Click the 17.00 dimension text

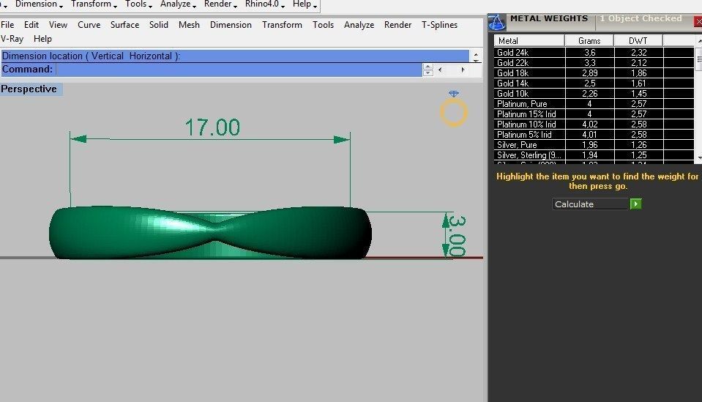tap(213, 127)
